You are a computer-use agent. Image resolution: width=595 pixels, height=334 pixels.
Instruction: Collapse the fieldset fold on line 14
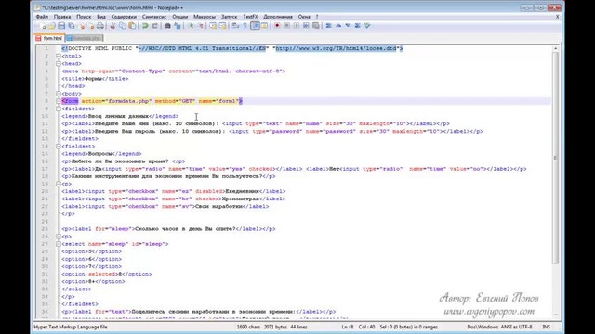(x=59, y=147)
